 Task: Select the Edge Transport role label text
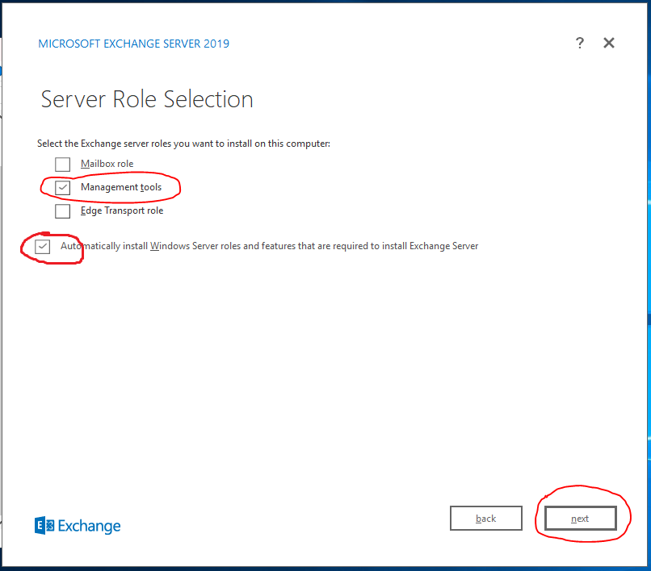click(120, 210)
